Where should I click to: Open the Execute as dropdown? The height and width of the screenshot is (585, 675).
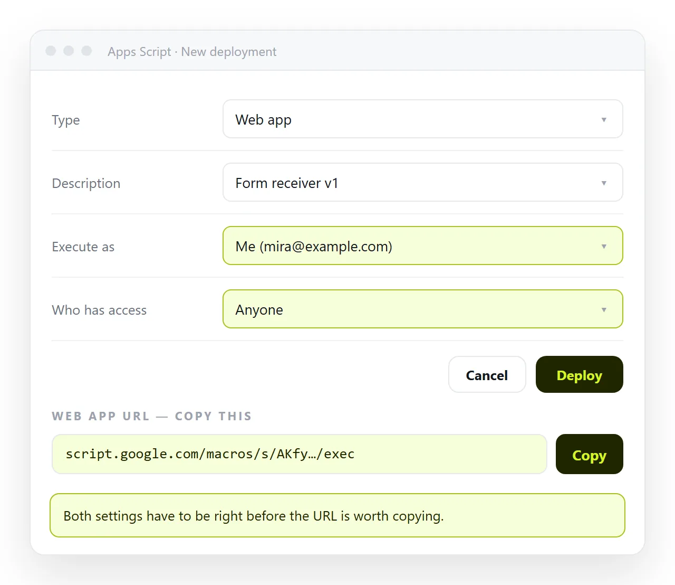click(x=423, y=246)
